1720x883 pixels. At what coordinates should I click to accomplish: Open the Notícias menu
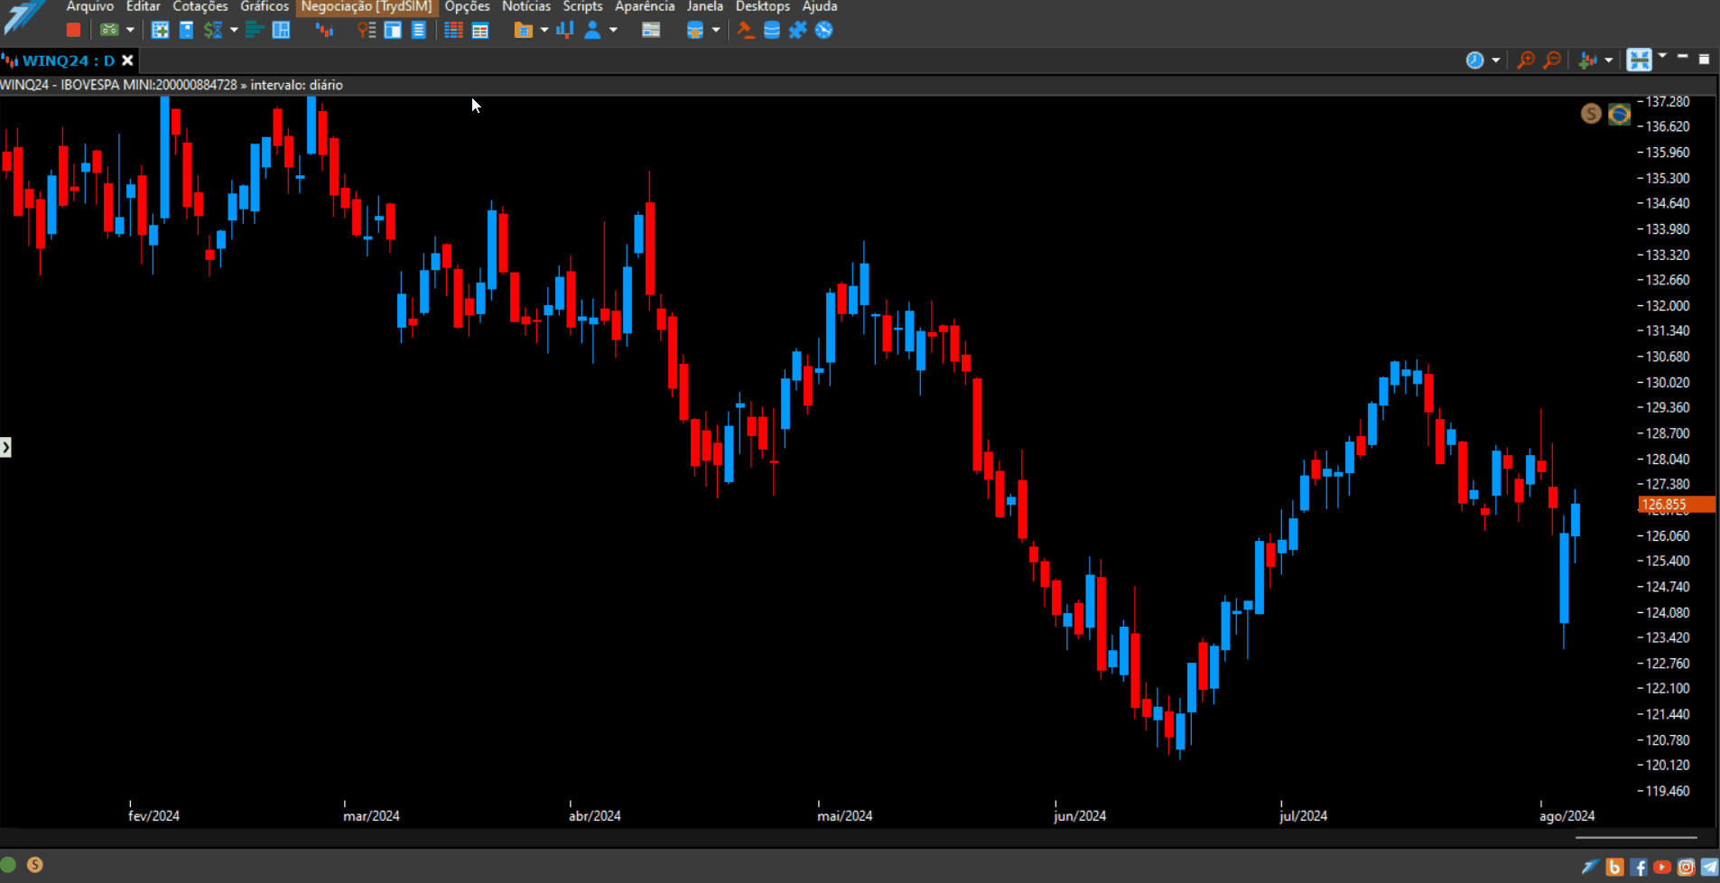point(526,6)
